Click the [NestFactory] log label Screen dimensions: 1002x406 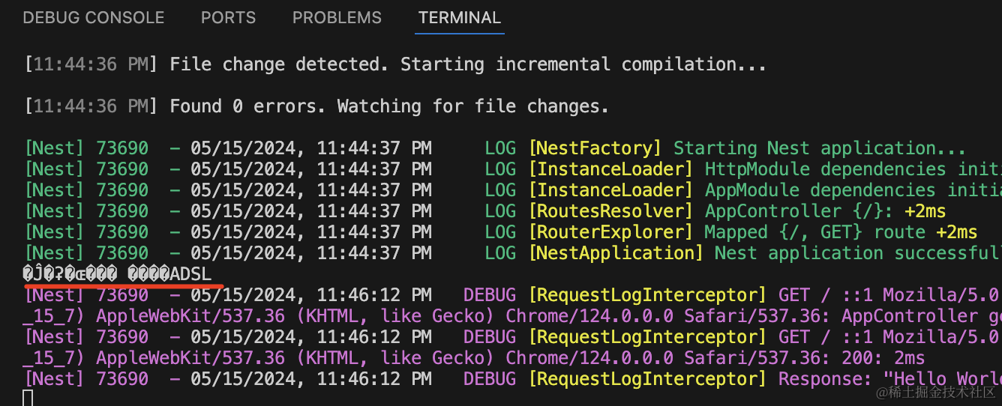click(595, 148)
